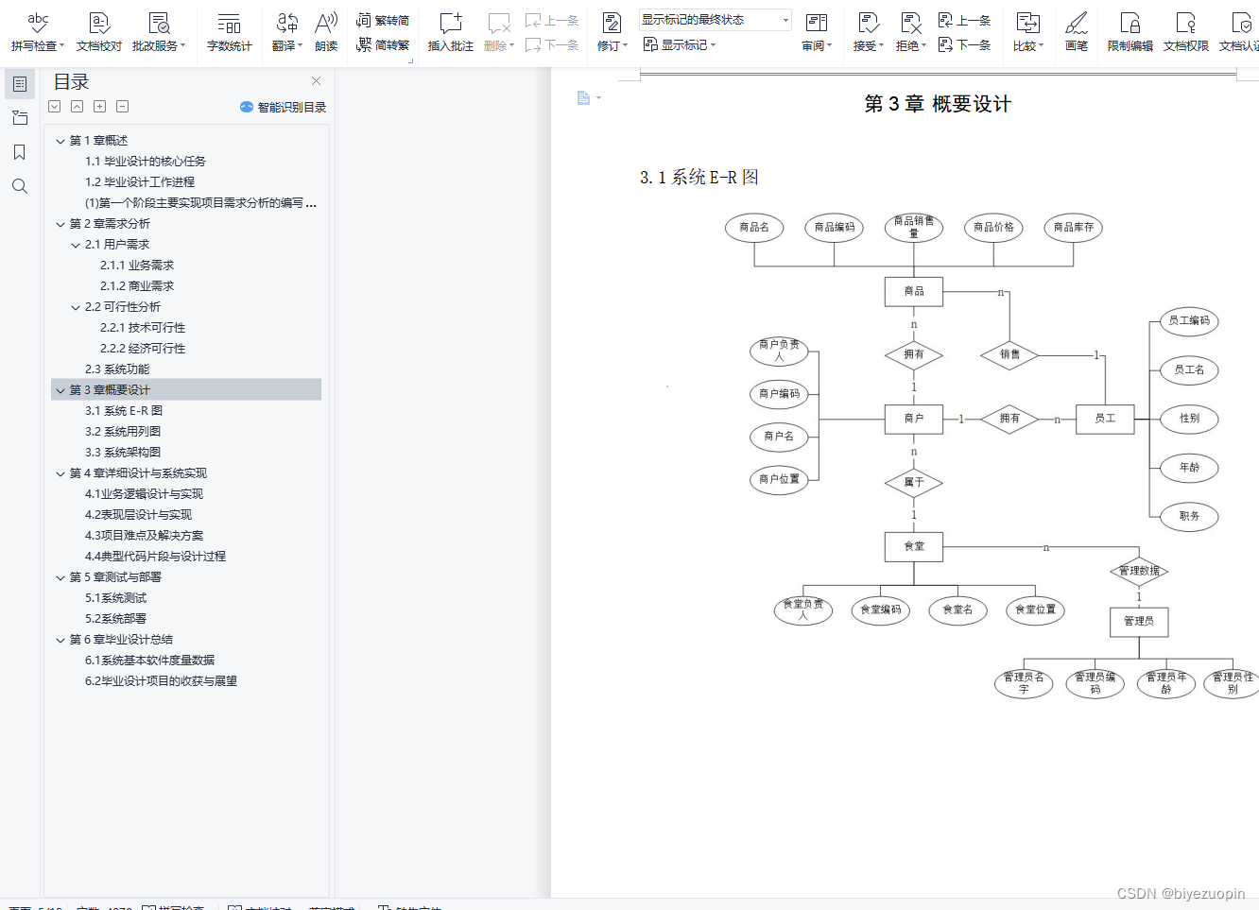Open the 审阅 pane dropdown

click(817, 31)
